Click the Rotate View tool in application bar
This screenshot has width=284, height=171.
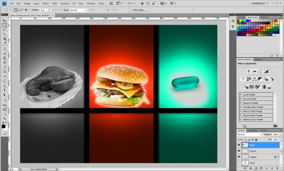[x=154, y=3]
